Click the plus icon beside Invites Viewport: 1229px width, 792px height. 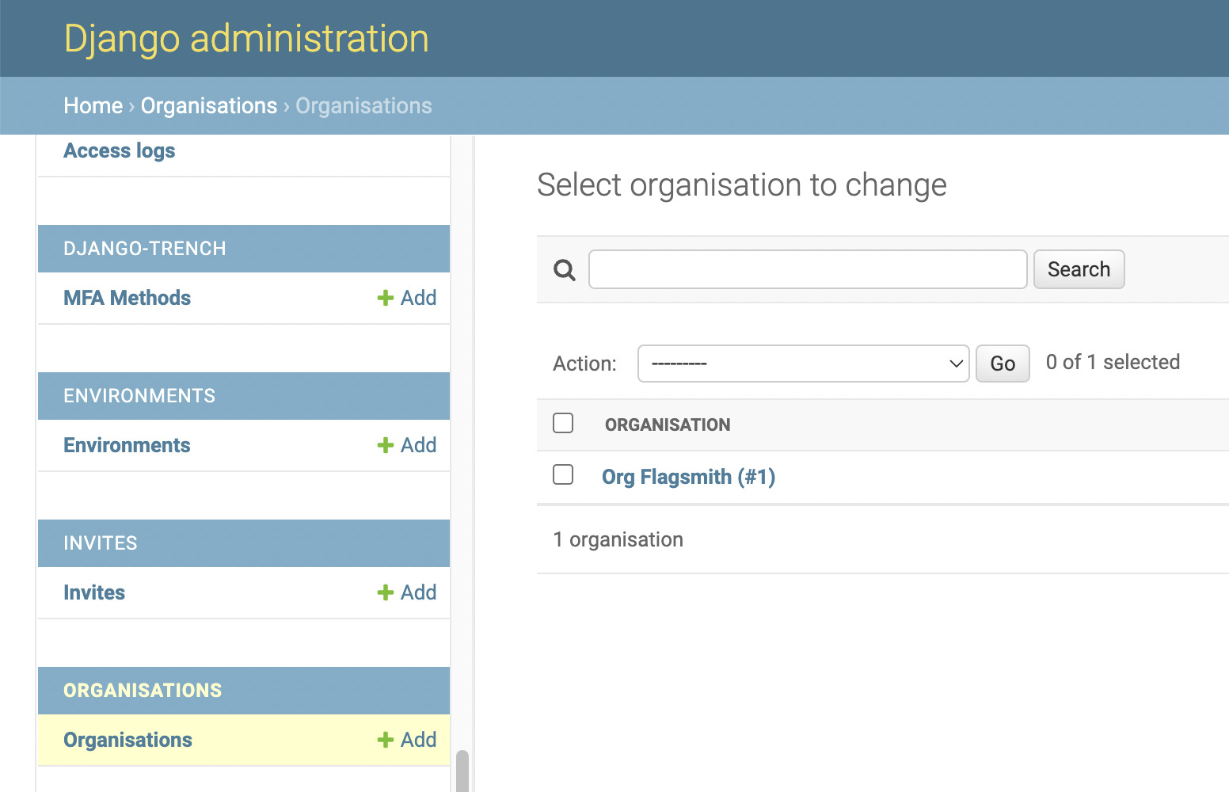tap(386, 592)
